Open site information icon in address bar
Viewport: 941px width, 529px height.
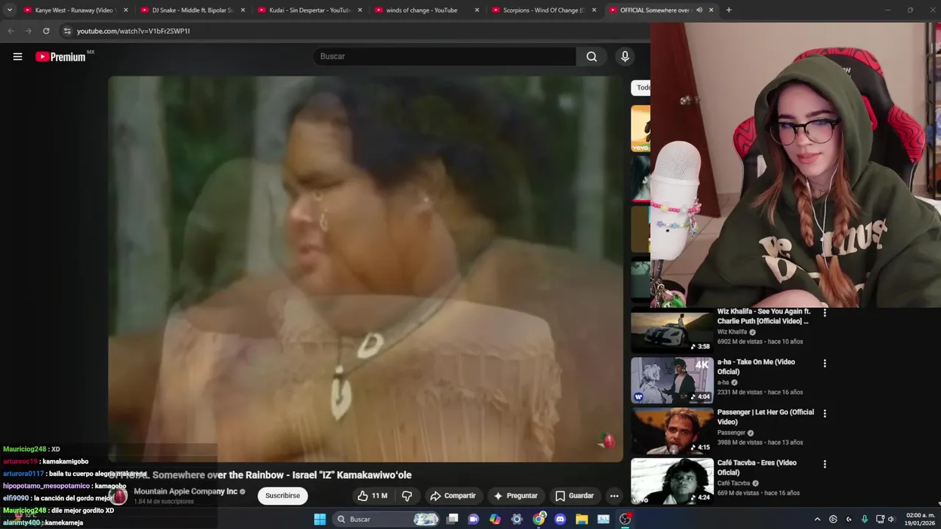tap(67, 31)
